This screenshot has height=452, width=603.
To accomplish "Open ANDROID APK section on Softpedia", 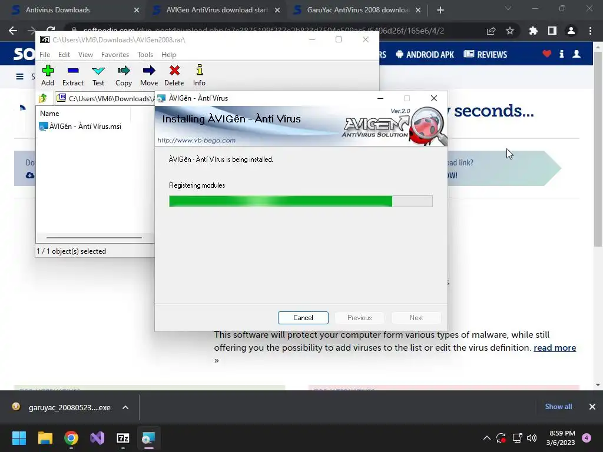I will (425, 55).
